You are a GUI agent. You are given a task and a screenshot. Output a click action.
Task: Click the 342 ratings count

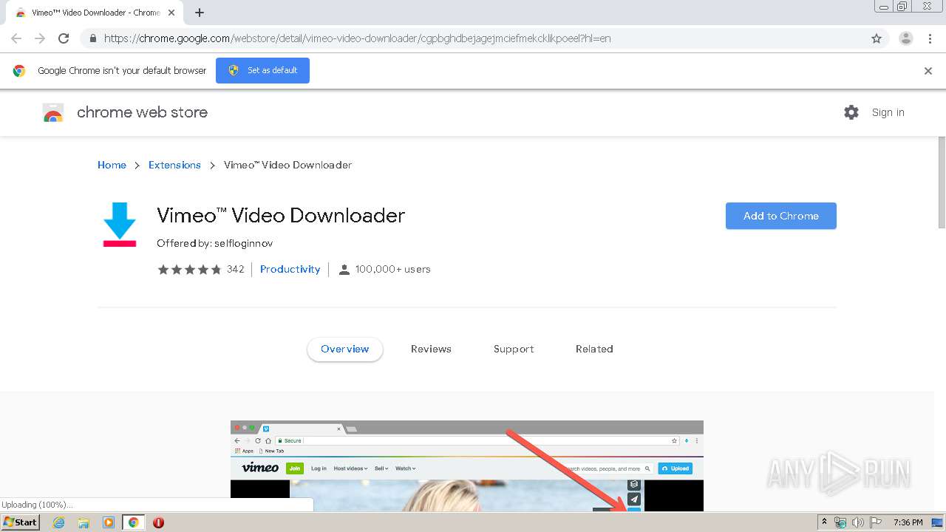click(235, 270)
